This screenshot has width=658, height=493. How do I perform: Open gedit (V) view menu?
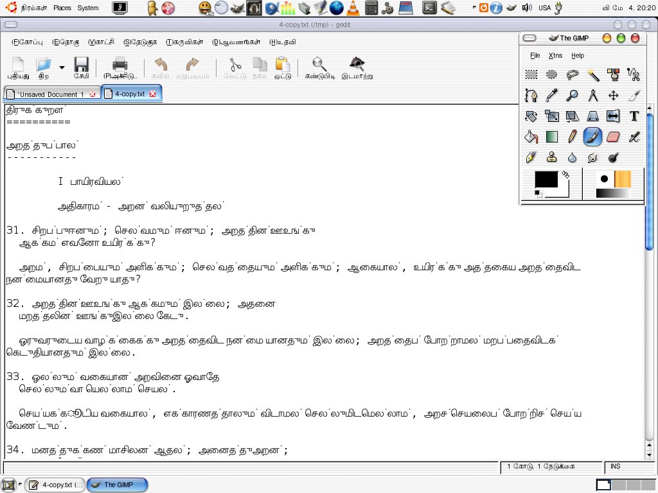point(101,42)
